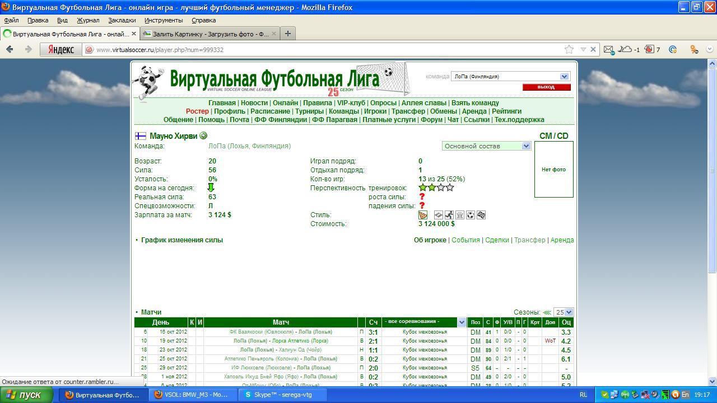Click the British flag style icon

pos(481,215)
